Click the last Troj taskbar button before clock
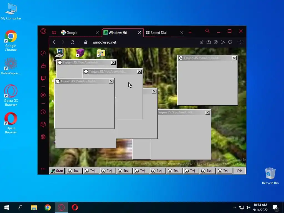The image size is (284, 213). [224, 171]
